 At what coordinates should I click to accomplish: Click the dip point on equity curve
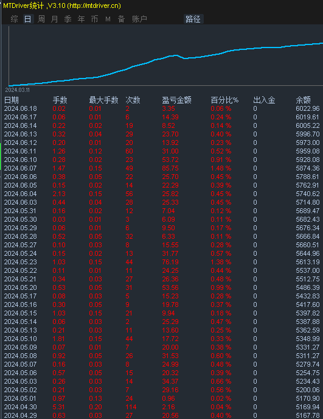coord(185,58)
